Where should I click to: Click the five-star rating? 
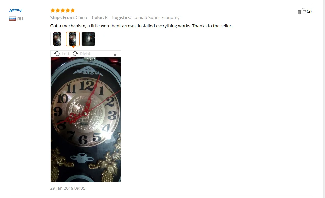pyautogui.click(x=63, y=10)
